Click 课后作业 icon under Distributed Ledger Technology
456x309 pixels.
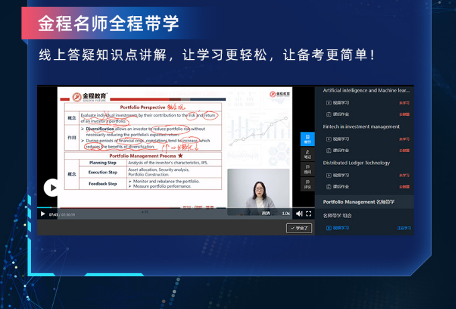click(x=329, y=186)
